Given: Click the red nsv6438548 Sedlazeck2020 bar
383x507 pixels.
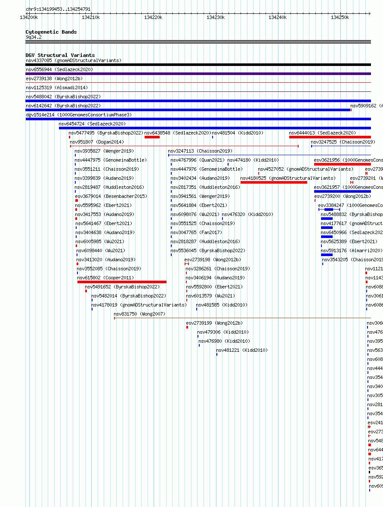Looking at the screenshot, I should coord(152,137).
